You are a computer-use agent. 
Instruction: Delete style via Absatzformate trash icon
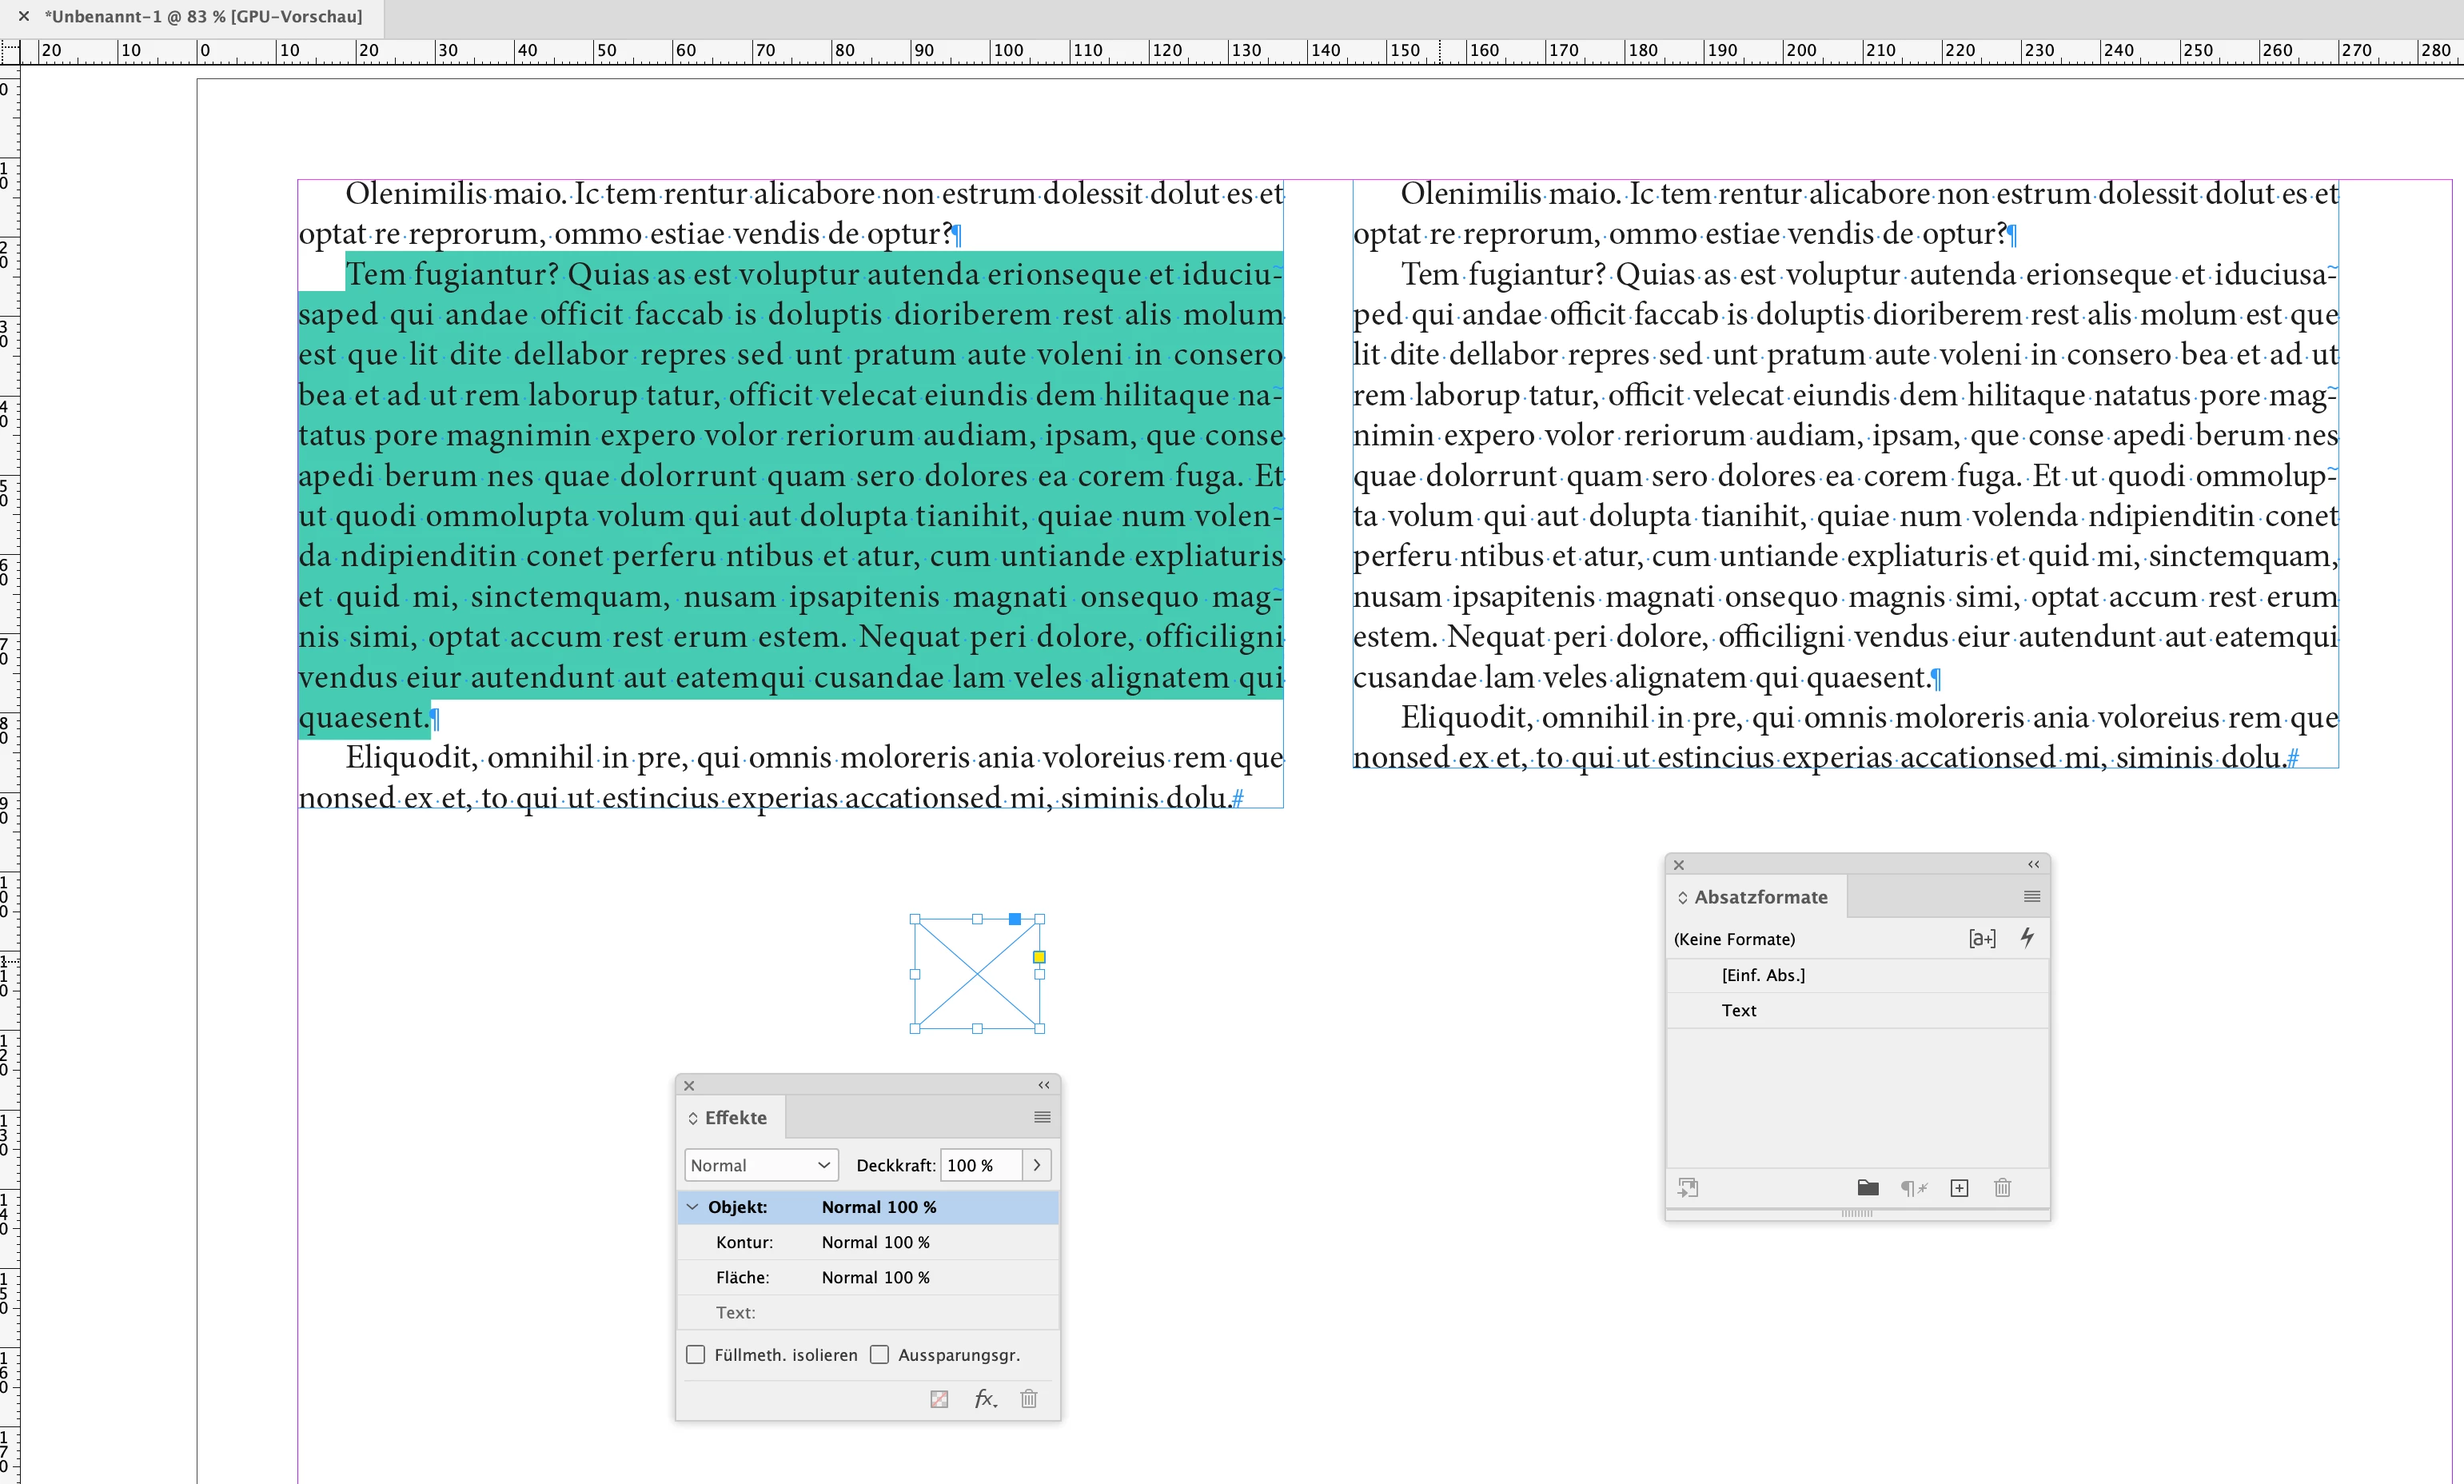coord(2002,1188)
